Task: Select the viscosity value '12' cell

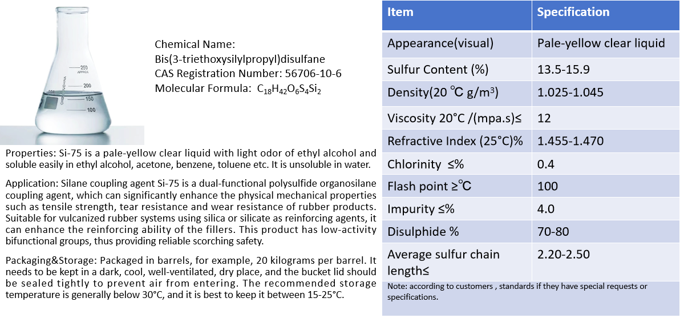Action: click(x=545, y=118)
